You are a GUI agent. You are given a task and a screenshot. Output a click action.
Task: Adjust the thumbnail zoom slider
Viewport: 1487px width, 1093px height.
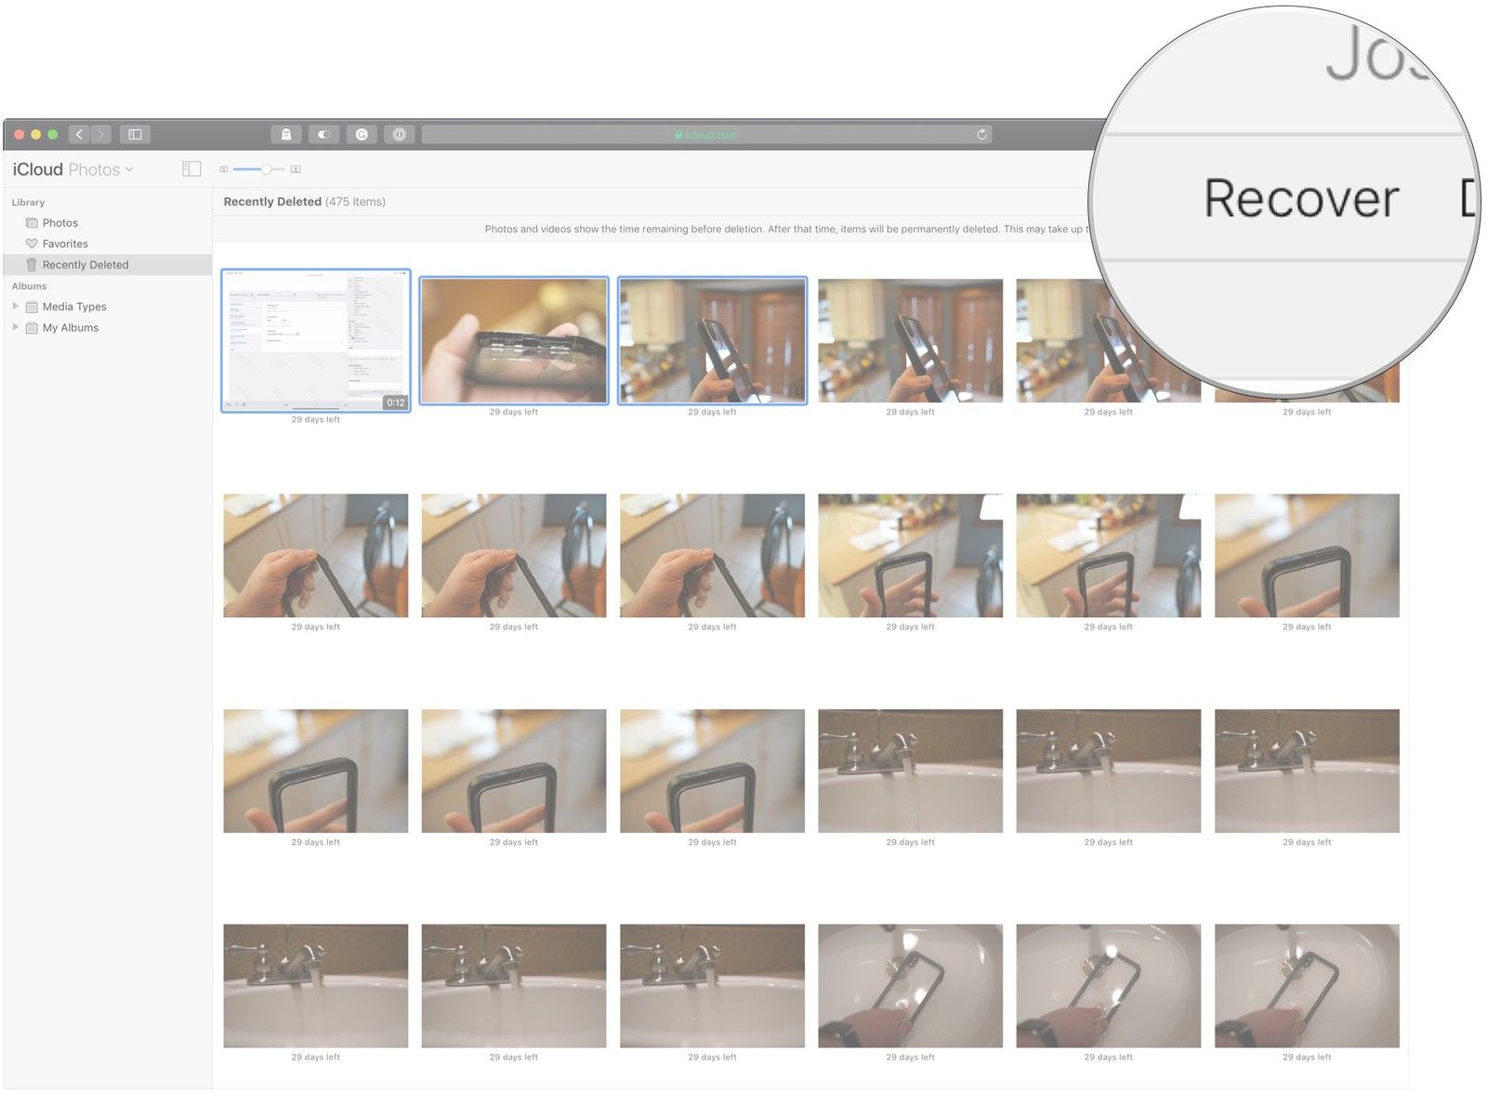[x=266, y=169]
